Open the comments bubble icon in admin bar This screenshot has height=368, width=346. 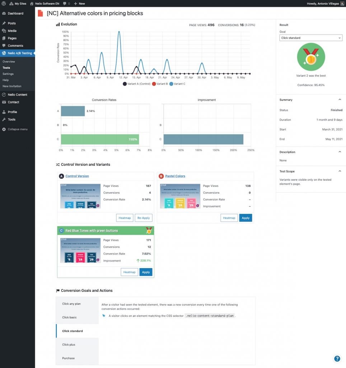point(65,4)
